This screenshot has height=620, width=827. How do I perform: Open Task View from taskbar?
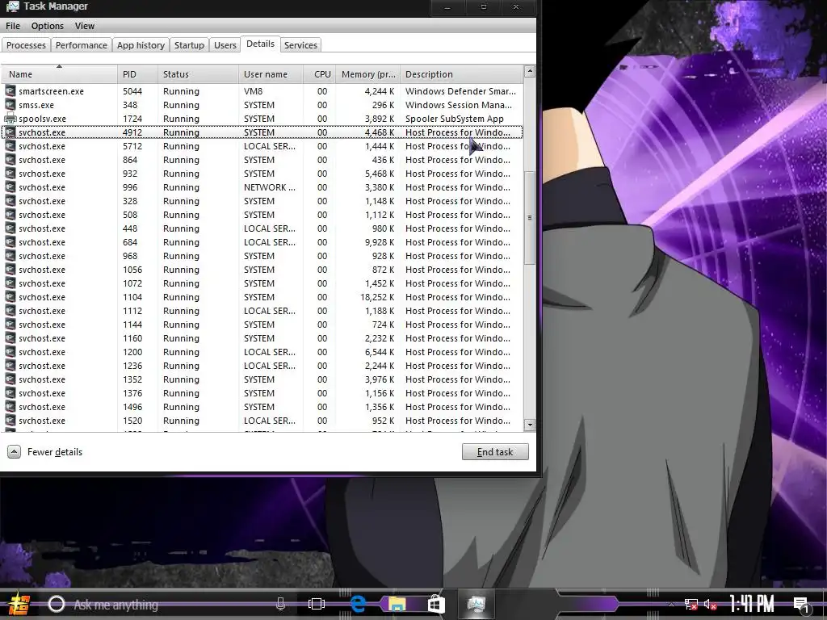coord(317,604)
